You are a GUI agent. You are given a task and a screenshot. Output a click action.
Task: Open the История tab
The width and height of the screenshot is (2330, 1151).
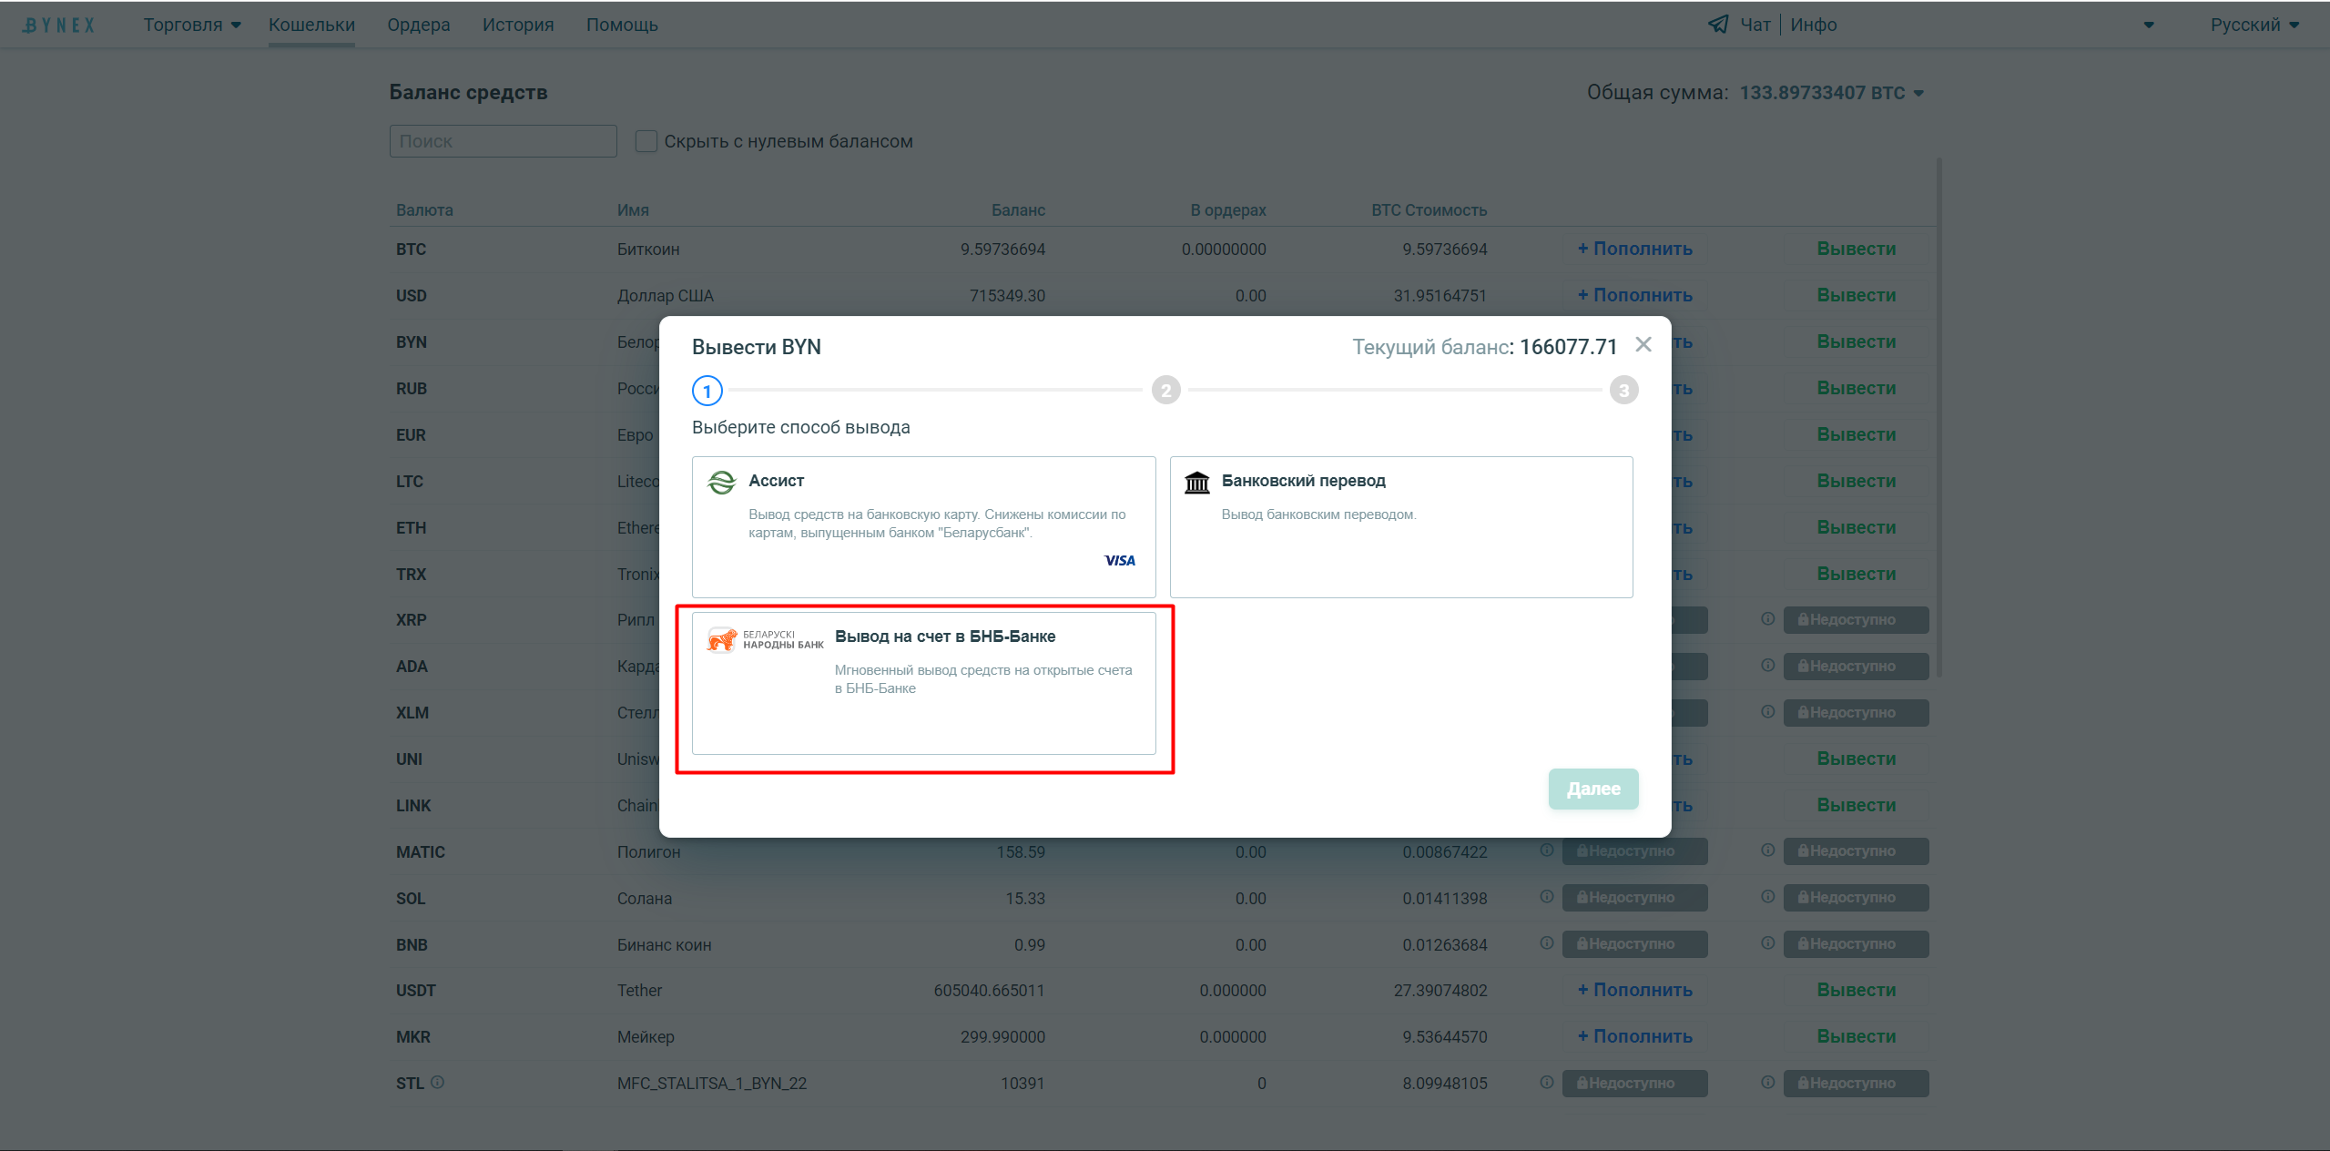[518, 25]
